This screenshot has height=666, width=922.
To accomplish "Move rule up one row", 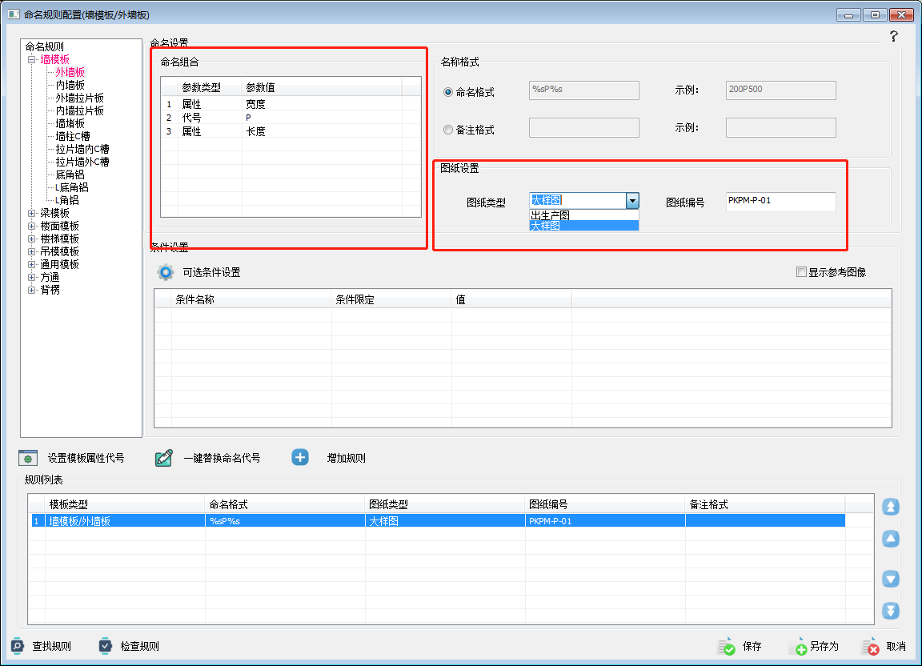I will click(x=891, y=539).
